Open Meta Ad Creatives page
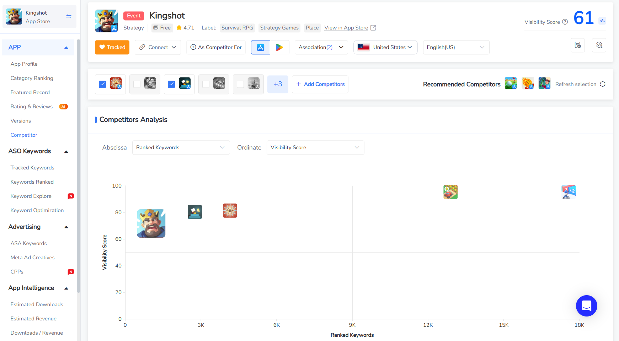 pos(32,258)
